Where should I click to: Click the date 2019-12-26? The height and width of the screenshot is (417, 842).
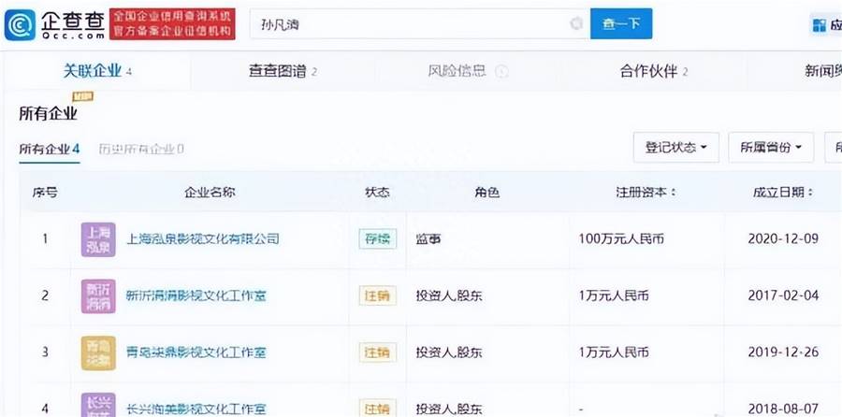point(783,352)
